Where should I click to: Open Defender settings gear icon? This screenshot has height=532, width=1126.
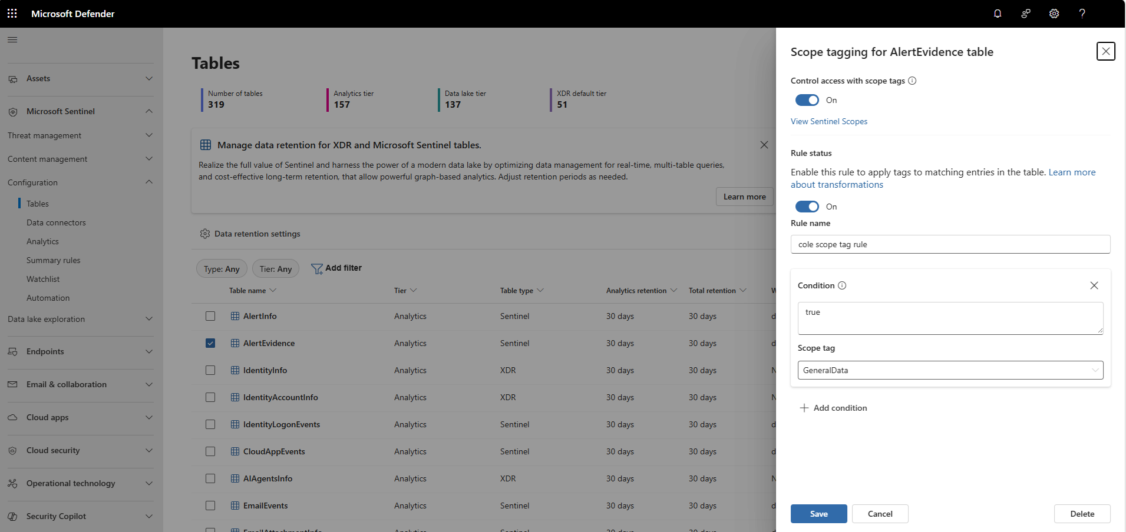pyautogui.click(x=1054, y=13)
